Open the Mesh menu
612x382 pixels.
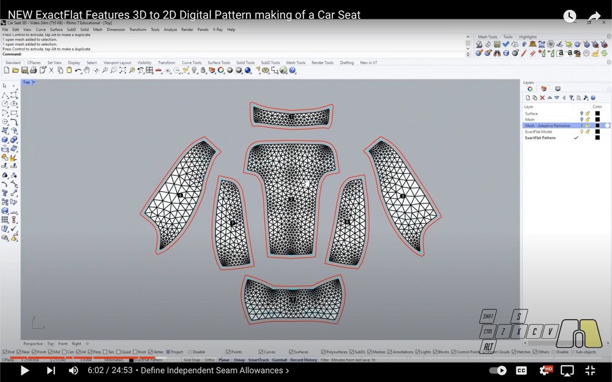coord(98,29)
